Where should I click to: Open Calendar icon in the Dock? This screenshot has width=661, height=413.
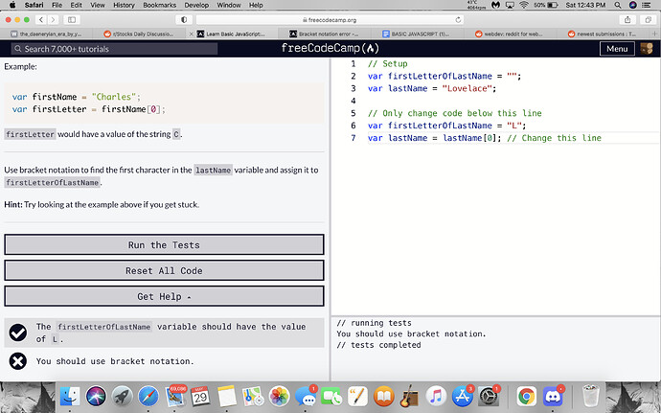200,397
